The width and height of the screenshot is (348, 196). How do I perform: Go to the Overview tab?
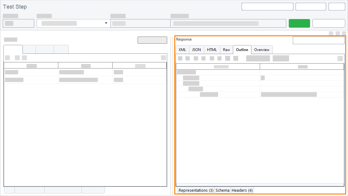point(262,50)
